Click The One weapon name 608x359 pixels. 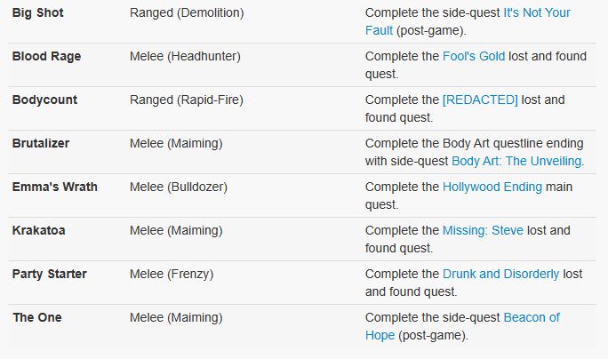pyautogui.click(x=36, y=318)
